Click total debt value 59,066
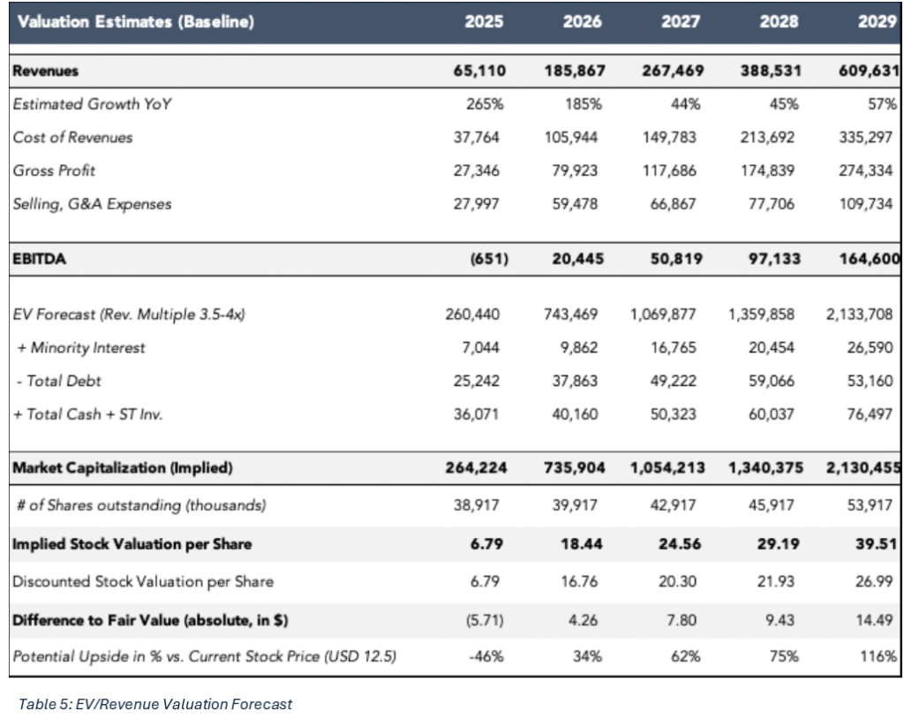The height and width of the screenshot is (719, 904). coord(772,382)
